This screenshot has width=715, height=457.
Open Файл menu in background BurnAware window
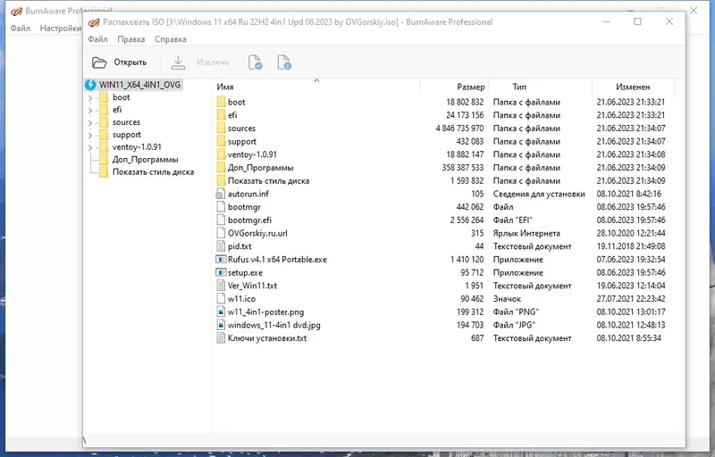pos(21,29)
